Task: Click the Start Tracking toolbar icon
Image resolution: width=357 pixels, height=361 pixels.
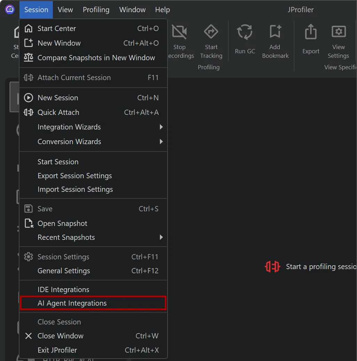Action: (x=211, y=31)
